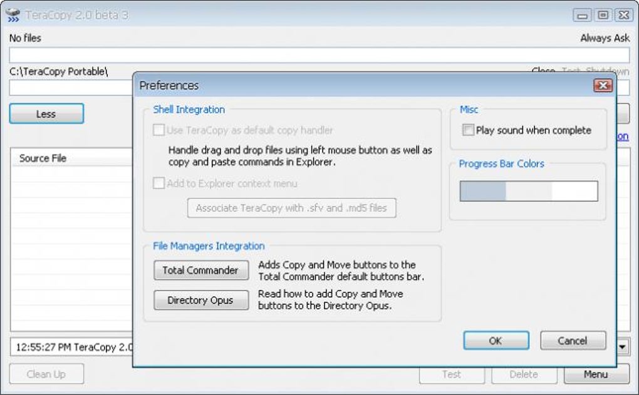Pick the first progress bar color segment

[x=483, y=191]
